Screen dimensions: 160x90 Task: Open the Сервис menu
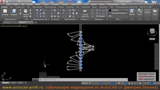[46, 4]
